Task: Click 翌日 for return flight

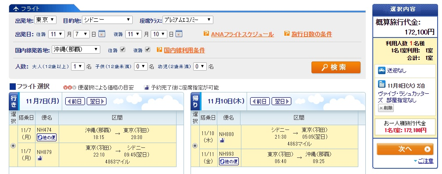Action: [281, 101]
